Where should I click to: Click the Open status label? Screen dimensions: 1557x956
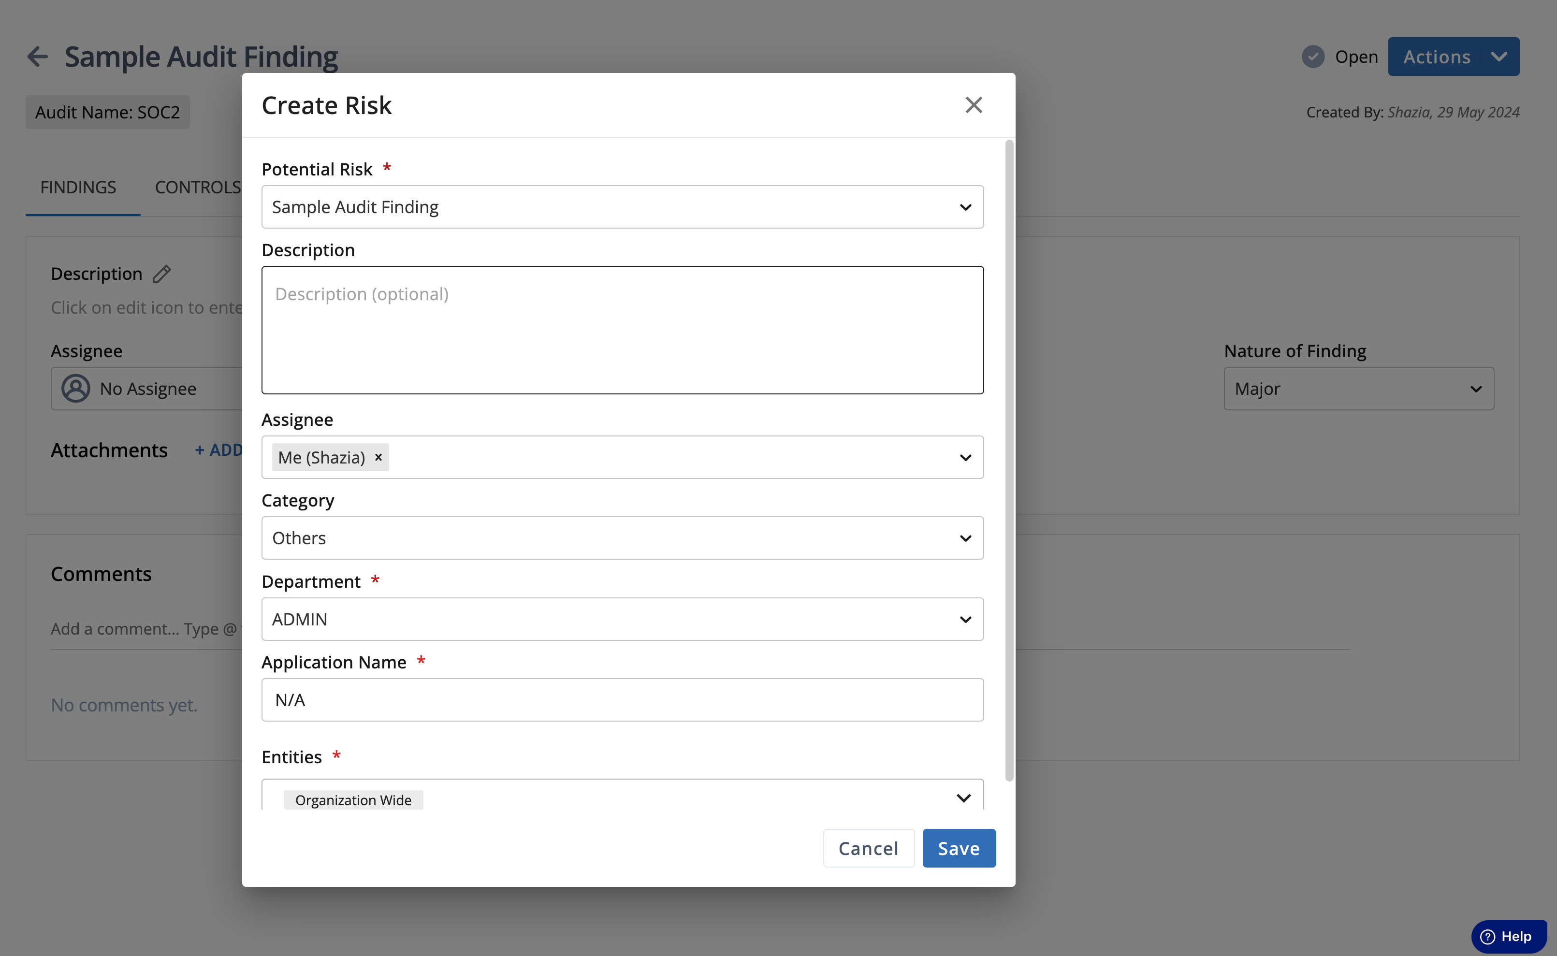[1356, 57]
